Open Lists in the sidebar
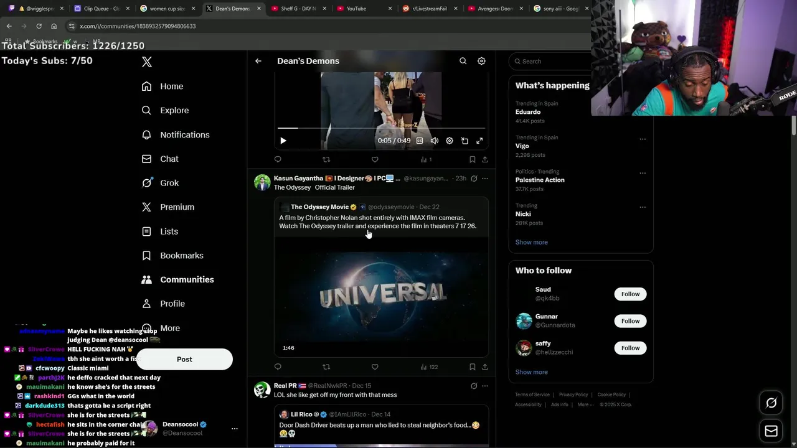The image size is (797, 448). coord(160,231)
